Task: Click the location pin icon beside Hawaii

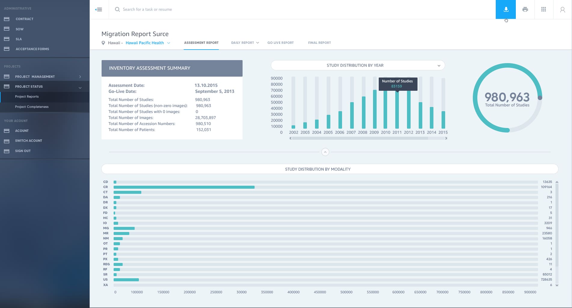Action: coord(103,43)
